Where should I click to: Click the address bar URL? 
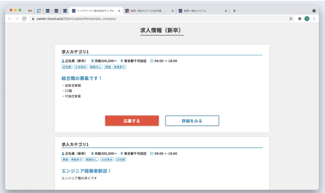pyautogui.click(x=76, y=19)
